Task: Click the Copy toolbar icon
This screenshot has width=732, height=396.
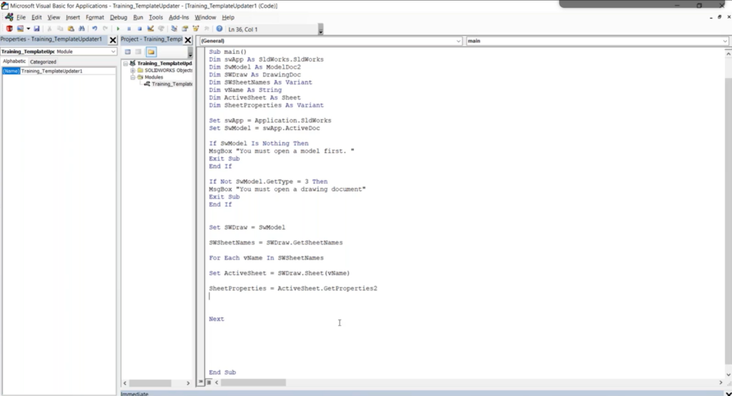Action: (60, 29)
